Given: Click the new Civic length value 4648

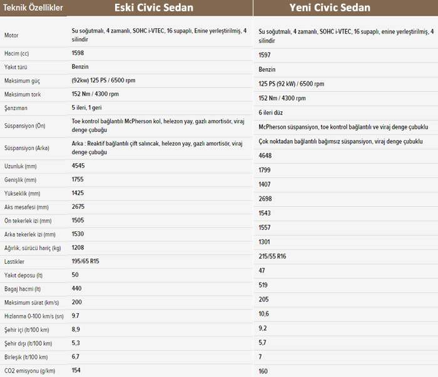Looking at the screenshot, I should tap(265, 156).
